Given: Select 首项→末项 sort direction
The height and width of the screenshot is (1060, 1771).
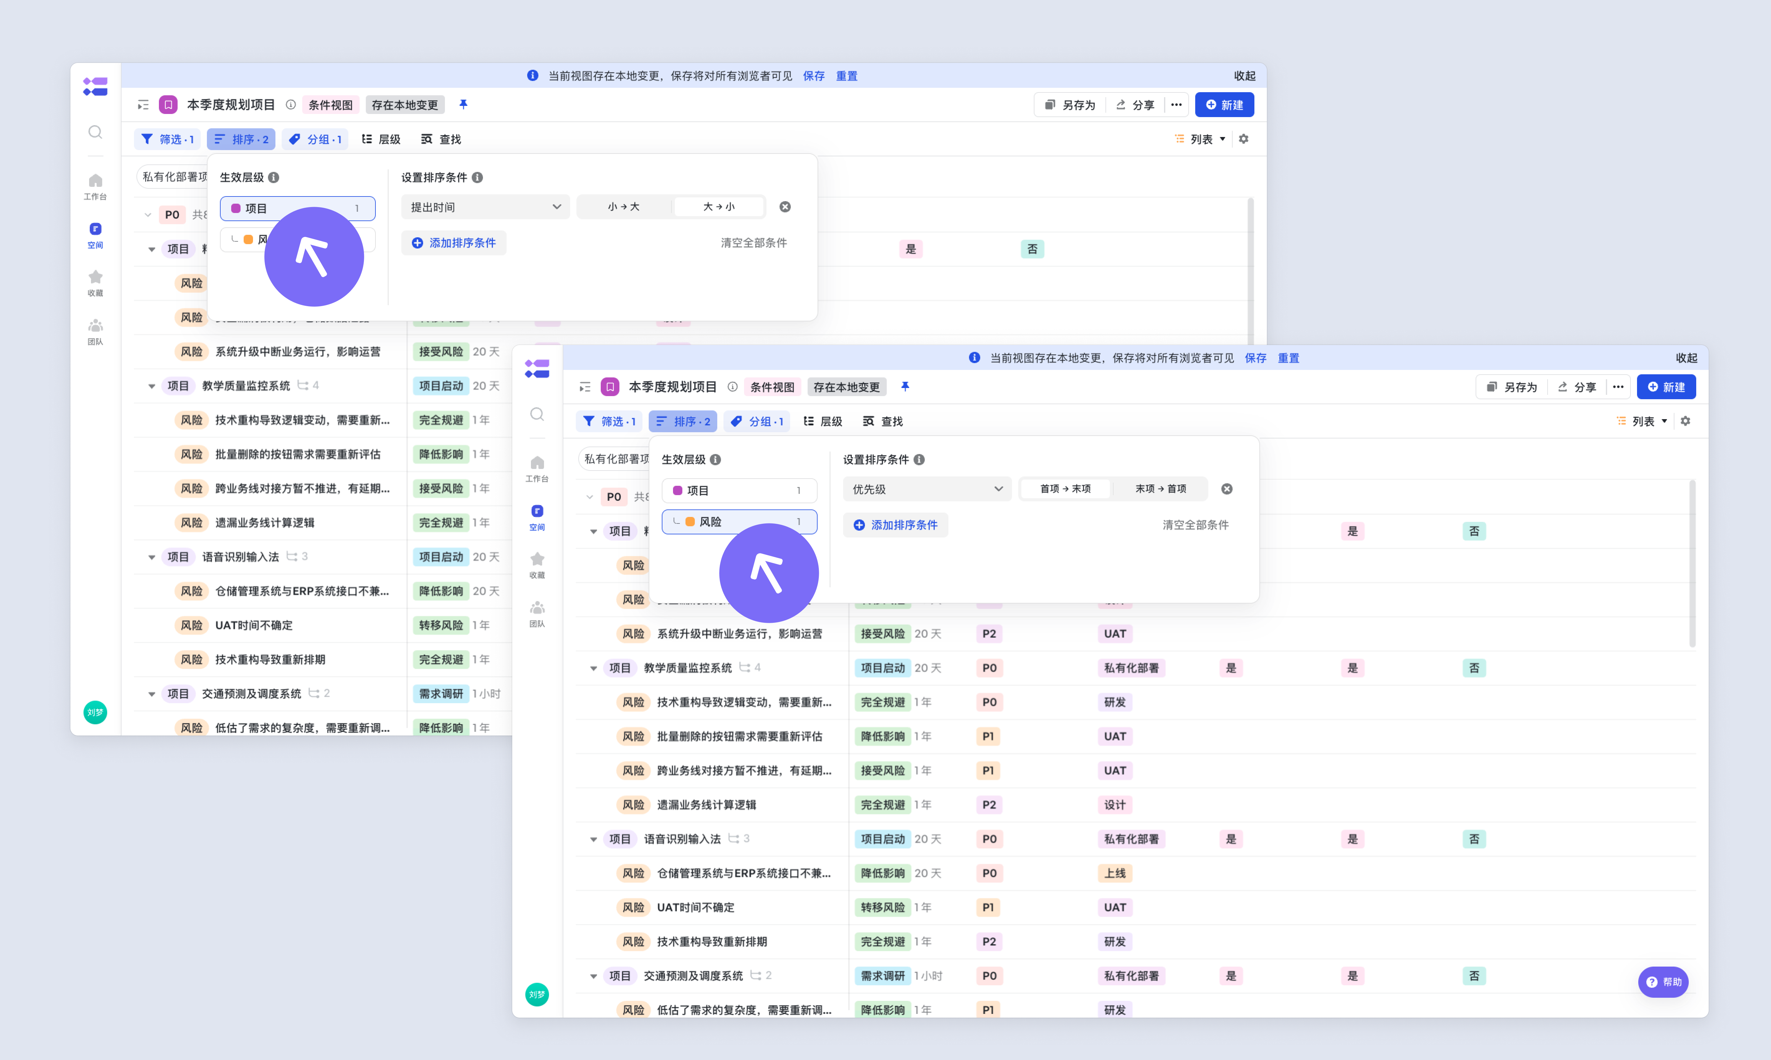Looking at the screenshot, I should pyautogui.click(x=1065, y=489).
